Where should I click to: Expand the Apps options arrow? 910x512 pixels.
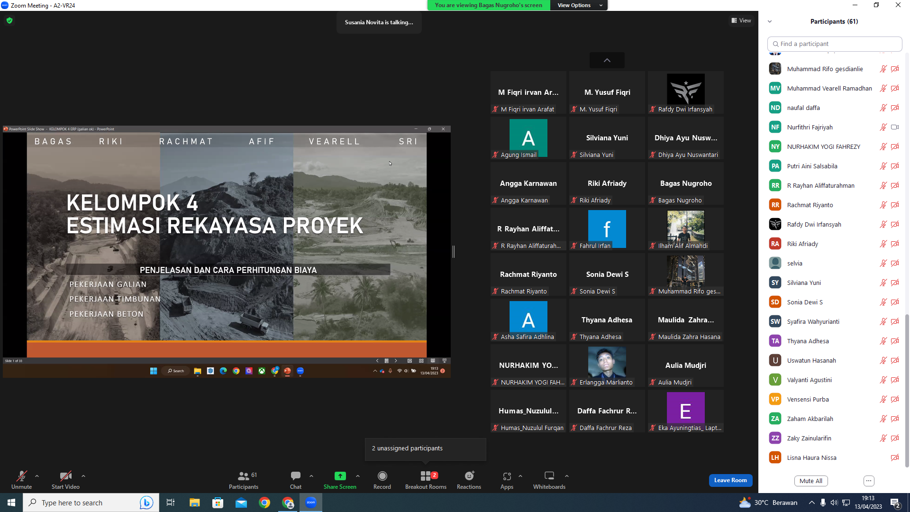point(520,476)
